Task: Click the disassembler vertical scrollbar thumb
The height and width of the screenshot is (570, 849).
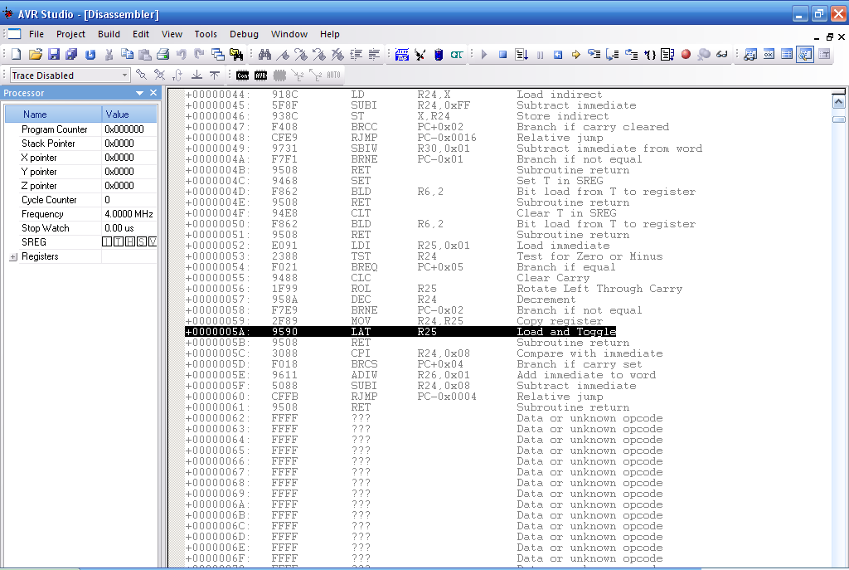Action: (x=839, y=119)
